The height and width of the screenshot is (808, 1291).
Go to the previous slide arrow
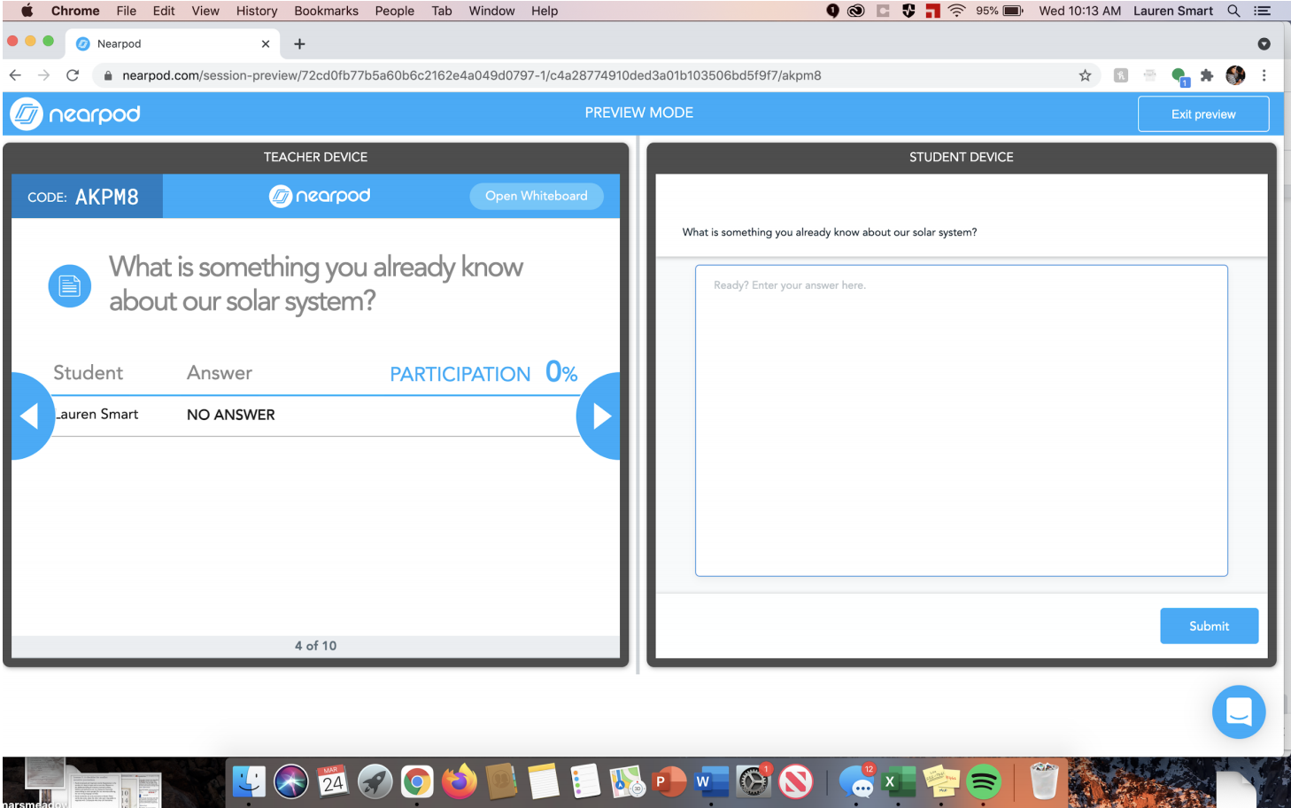click(31, 416)
